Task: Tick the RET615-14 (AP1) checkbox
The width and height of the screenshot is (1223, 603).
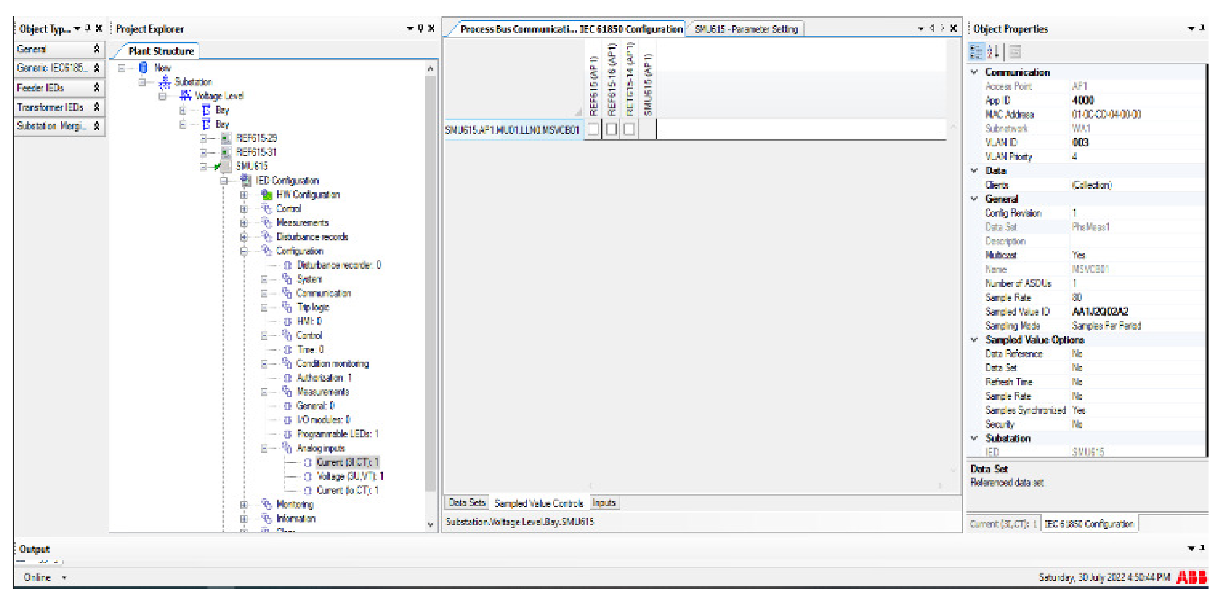Action: point(629,129)
